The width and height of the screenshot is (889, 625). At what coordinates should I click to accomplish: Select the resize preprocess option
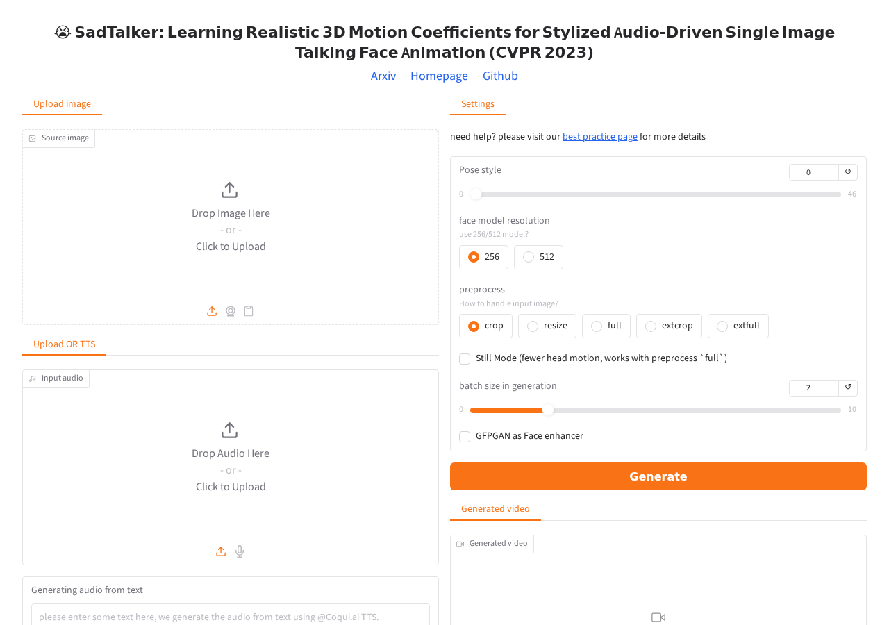(x=547, y=326)
